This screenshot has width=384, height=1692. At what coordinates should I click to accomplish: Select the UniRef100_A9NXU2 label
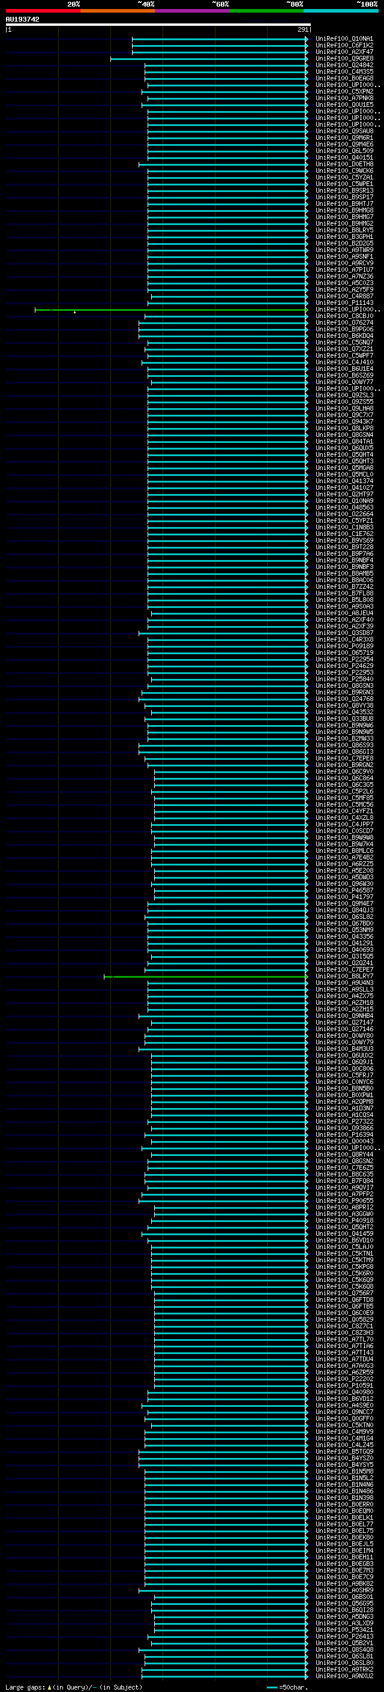344,1676
